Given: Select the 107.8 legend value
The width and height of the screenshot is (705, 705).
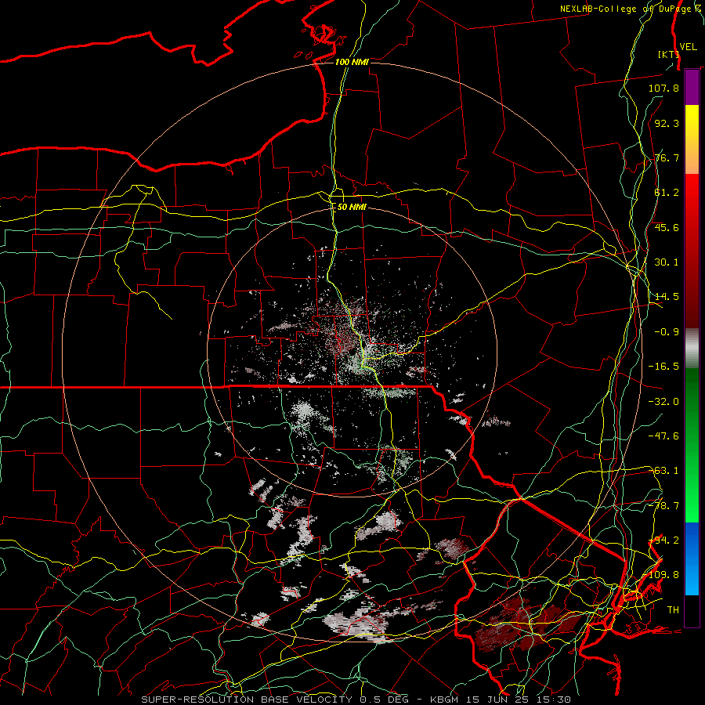Looking at the screenshot, I should (663, 88).
